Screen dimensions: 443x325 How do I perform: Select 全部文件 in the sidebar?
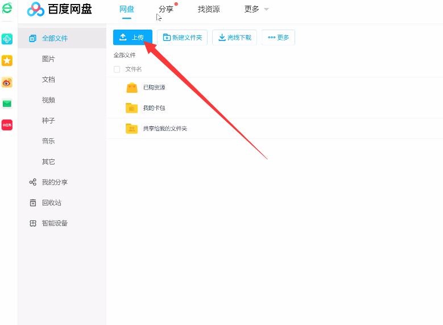point(62,38)
